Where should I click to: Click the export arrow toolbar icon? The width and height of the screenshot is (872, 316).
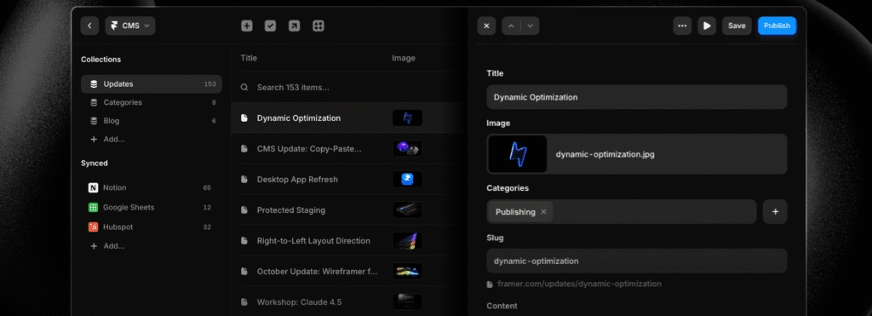coord(294,26)
